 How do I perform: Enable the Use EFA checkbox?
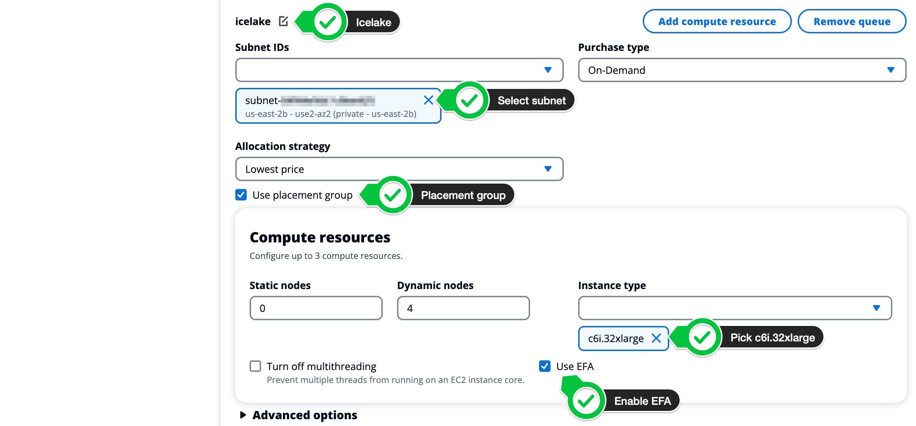(544, 366)
